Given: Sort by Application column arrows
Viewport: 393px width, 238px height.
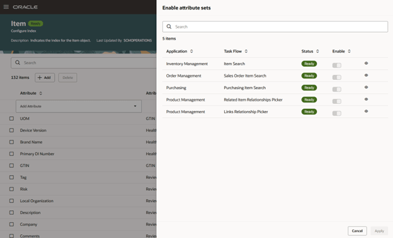Looking at the screenshot, I should 191,51.
